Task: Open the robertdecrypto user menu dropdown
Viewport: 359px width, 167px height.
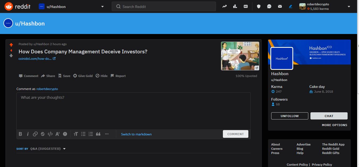Action: click(349, 7)
